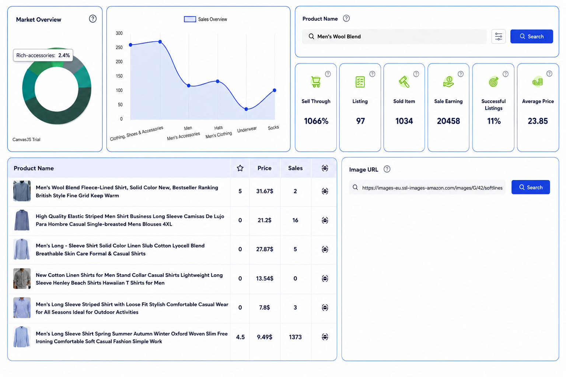Click the Image URL input field
Viewport: 566px width, 377px height.
(x=428, y=187)
